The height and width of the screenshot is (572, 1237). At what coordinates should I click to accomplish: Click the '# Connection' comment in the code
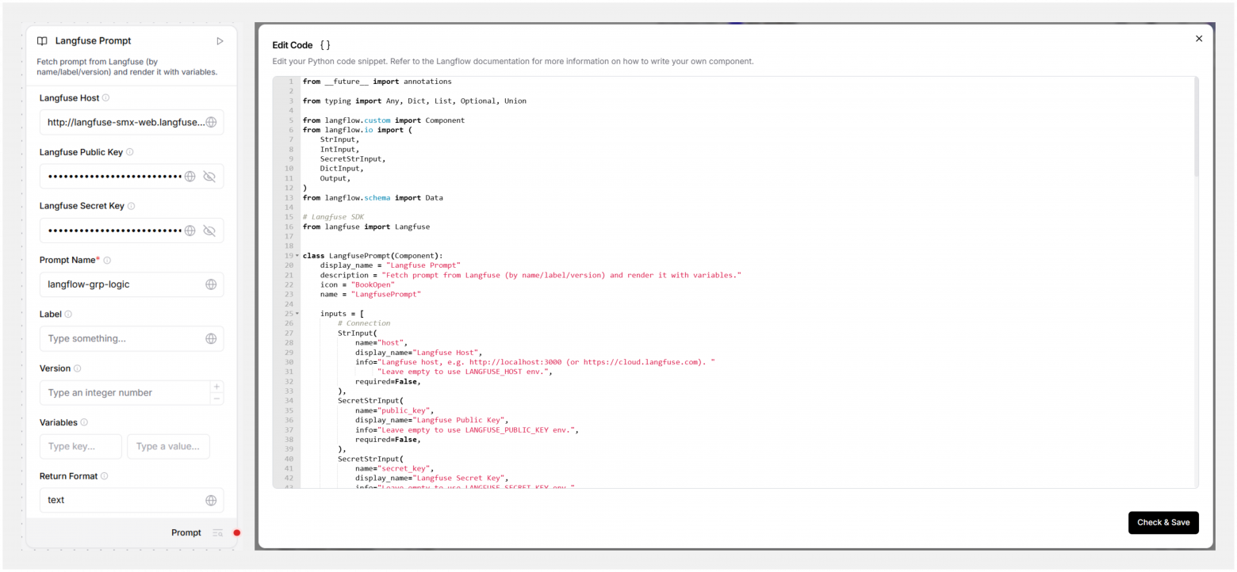coord(364,323)
